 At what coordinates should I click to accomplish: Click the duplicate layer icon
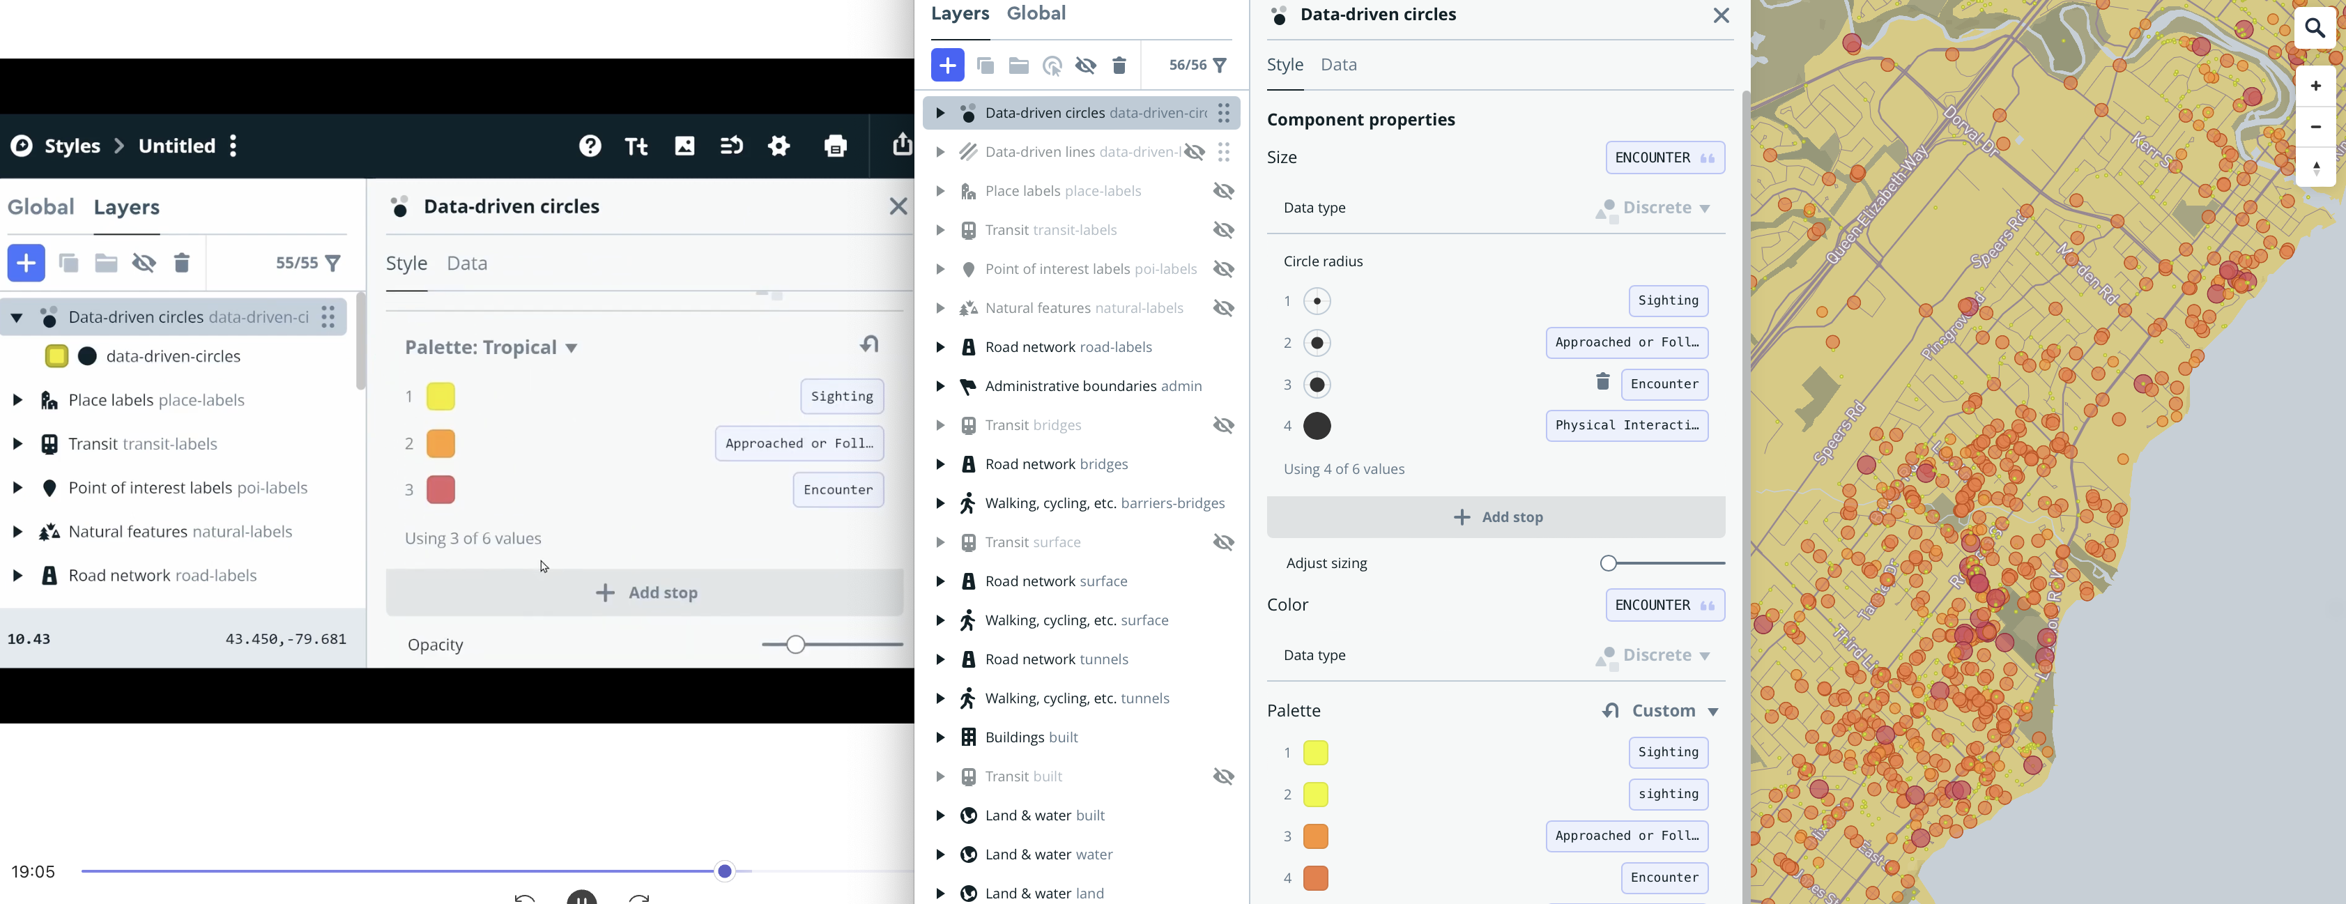[985, 66]
